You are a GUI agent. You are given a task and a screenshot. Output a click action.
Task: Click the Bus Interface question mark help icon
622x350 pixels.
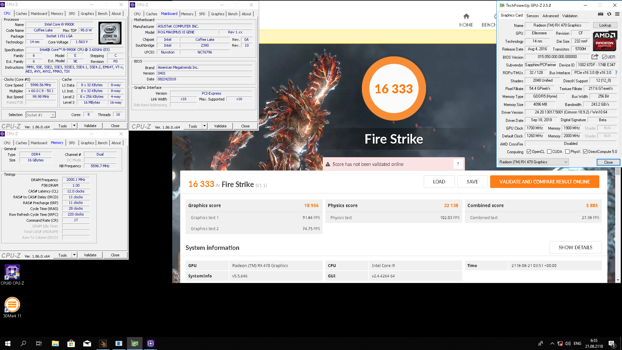click(616, 73)
